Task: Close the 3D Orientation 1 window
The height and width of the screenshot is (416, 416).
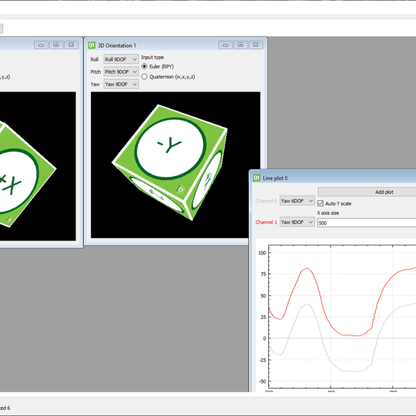Action: 255,45
